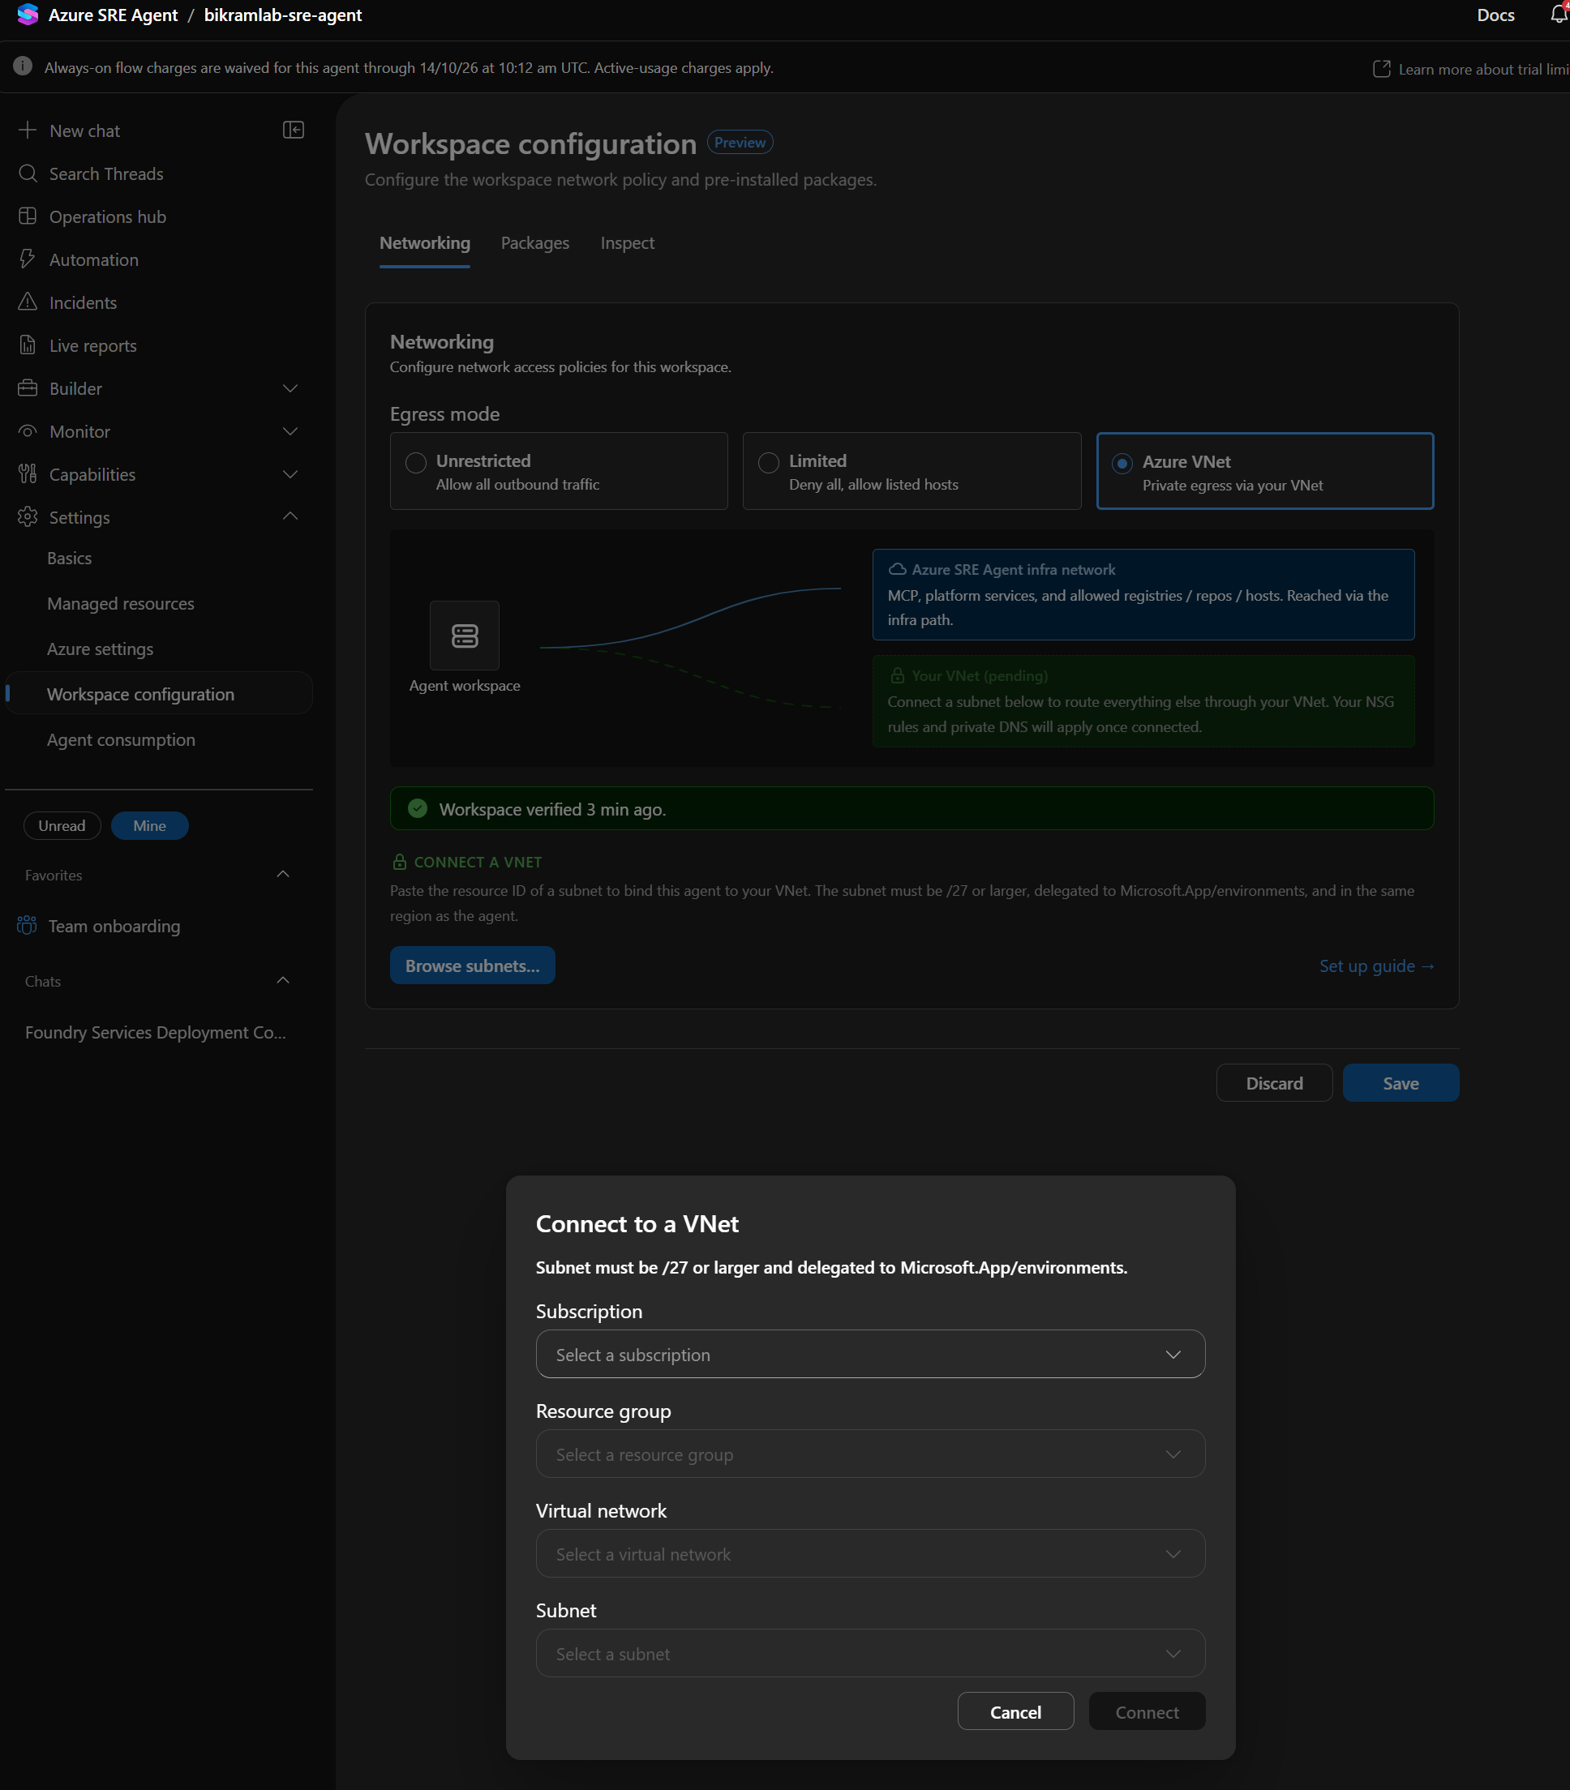
Task: Open Operations hub from sidebar
Action: [107, 216]
